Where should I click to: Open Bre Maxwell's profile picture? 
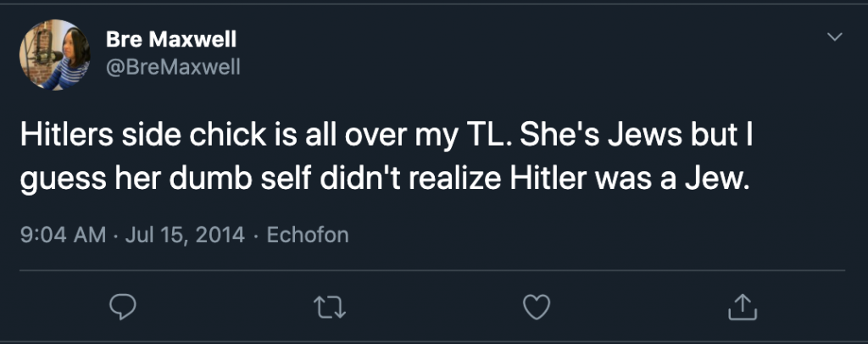coord(55,55)
